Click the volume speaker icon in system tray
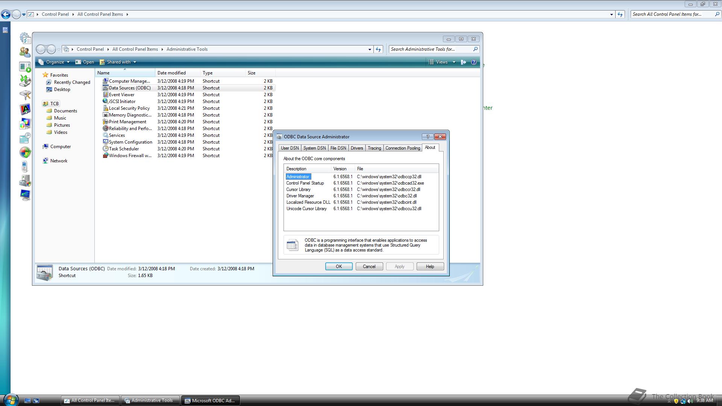 (690, 401)
